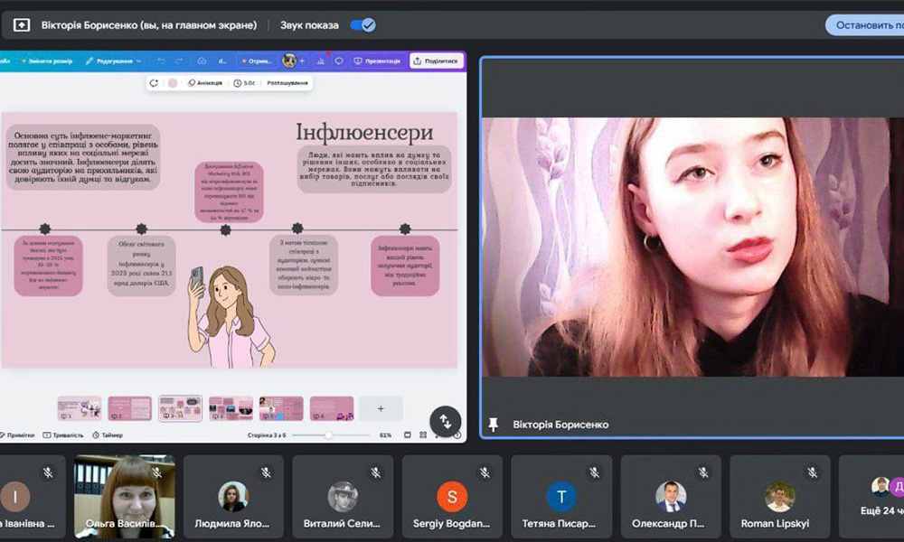The height and width of the screenshot is (542, 904).
Task: Open the slide duration 5.0с setting
Action: click(244, 83)
